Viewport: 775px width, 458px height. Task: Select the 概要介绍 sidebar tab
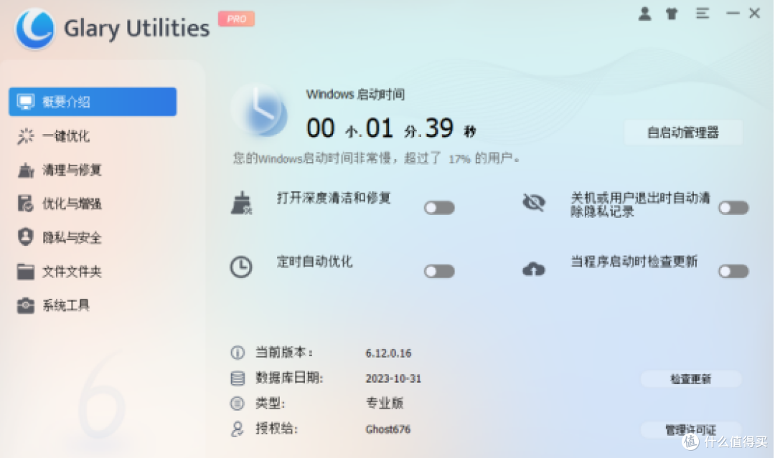tap(93, 102)
